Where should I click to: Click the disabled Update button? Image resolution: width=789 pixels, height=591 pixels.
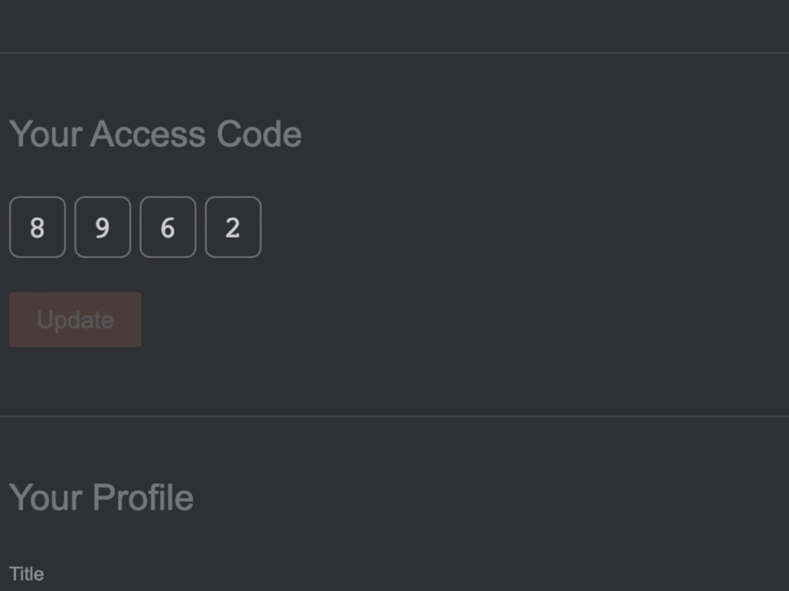tap(76, 319)
